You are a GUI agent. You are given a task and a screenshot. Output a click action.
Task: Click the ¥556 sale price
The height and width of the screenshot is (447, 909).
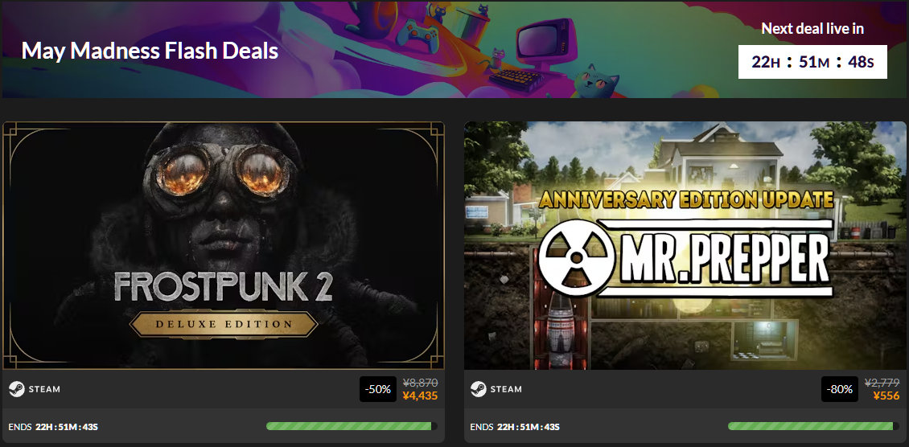pos(886,396)
